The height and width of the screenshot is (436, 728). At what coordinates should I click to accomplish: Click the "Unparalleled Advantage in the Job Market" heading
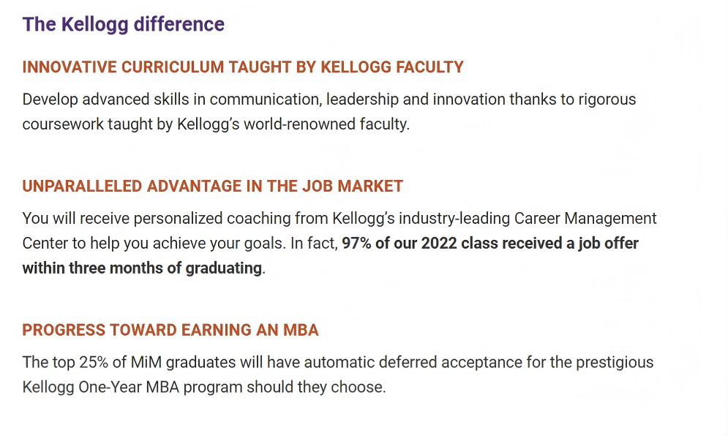tap(212, 186)
